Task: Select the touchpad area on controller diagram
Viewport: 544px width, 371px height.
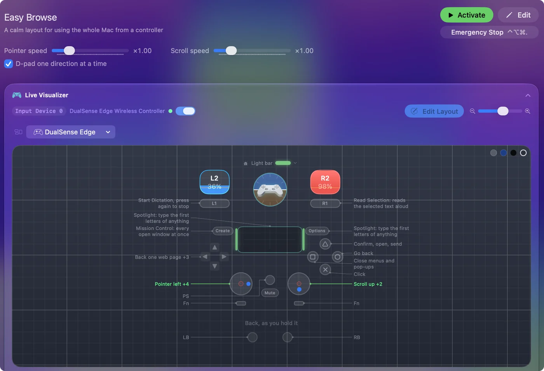Action: pyautogui.click(x=270, y=239)
